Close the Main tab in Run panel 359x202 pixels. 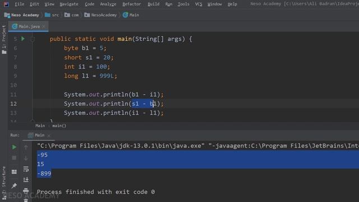pos(49,136)
